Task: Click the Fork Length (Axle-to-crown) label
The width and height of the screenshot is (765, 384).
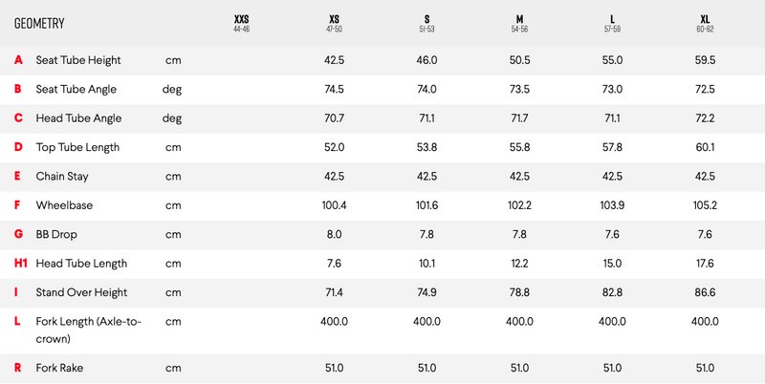Action: tap(89, 330)
